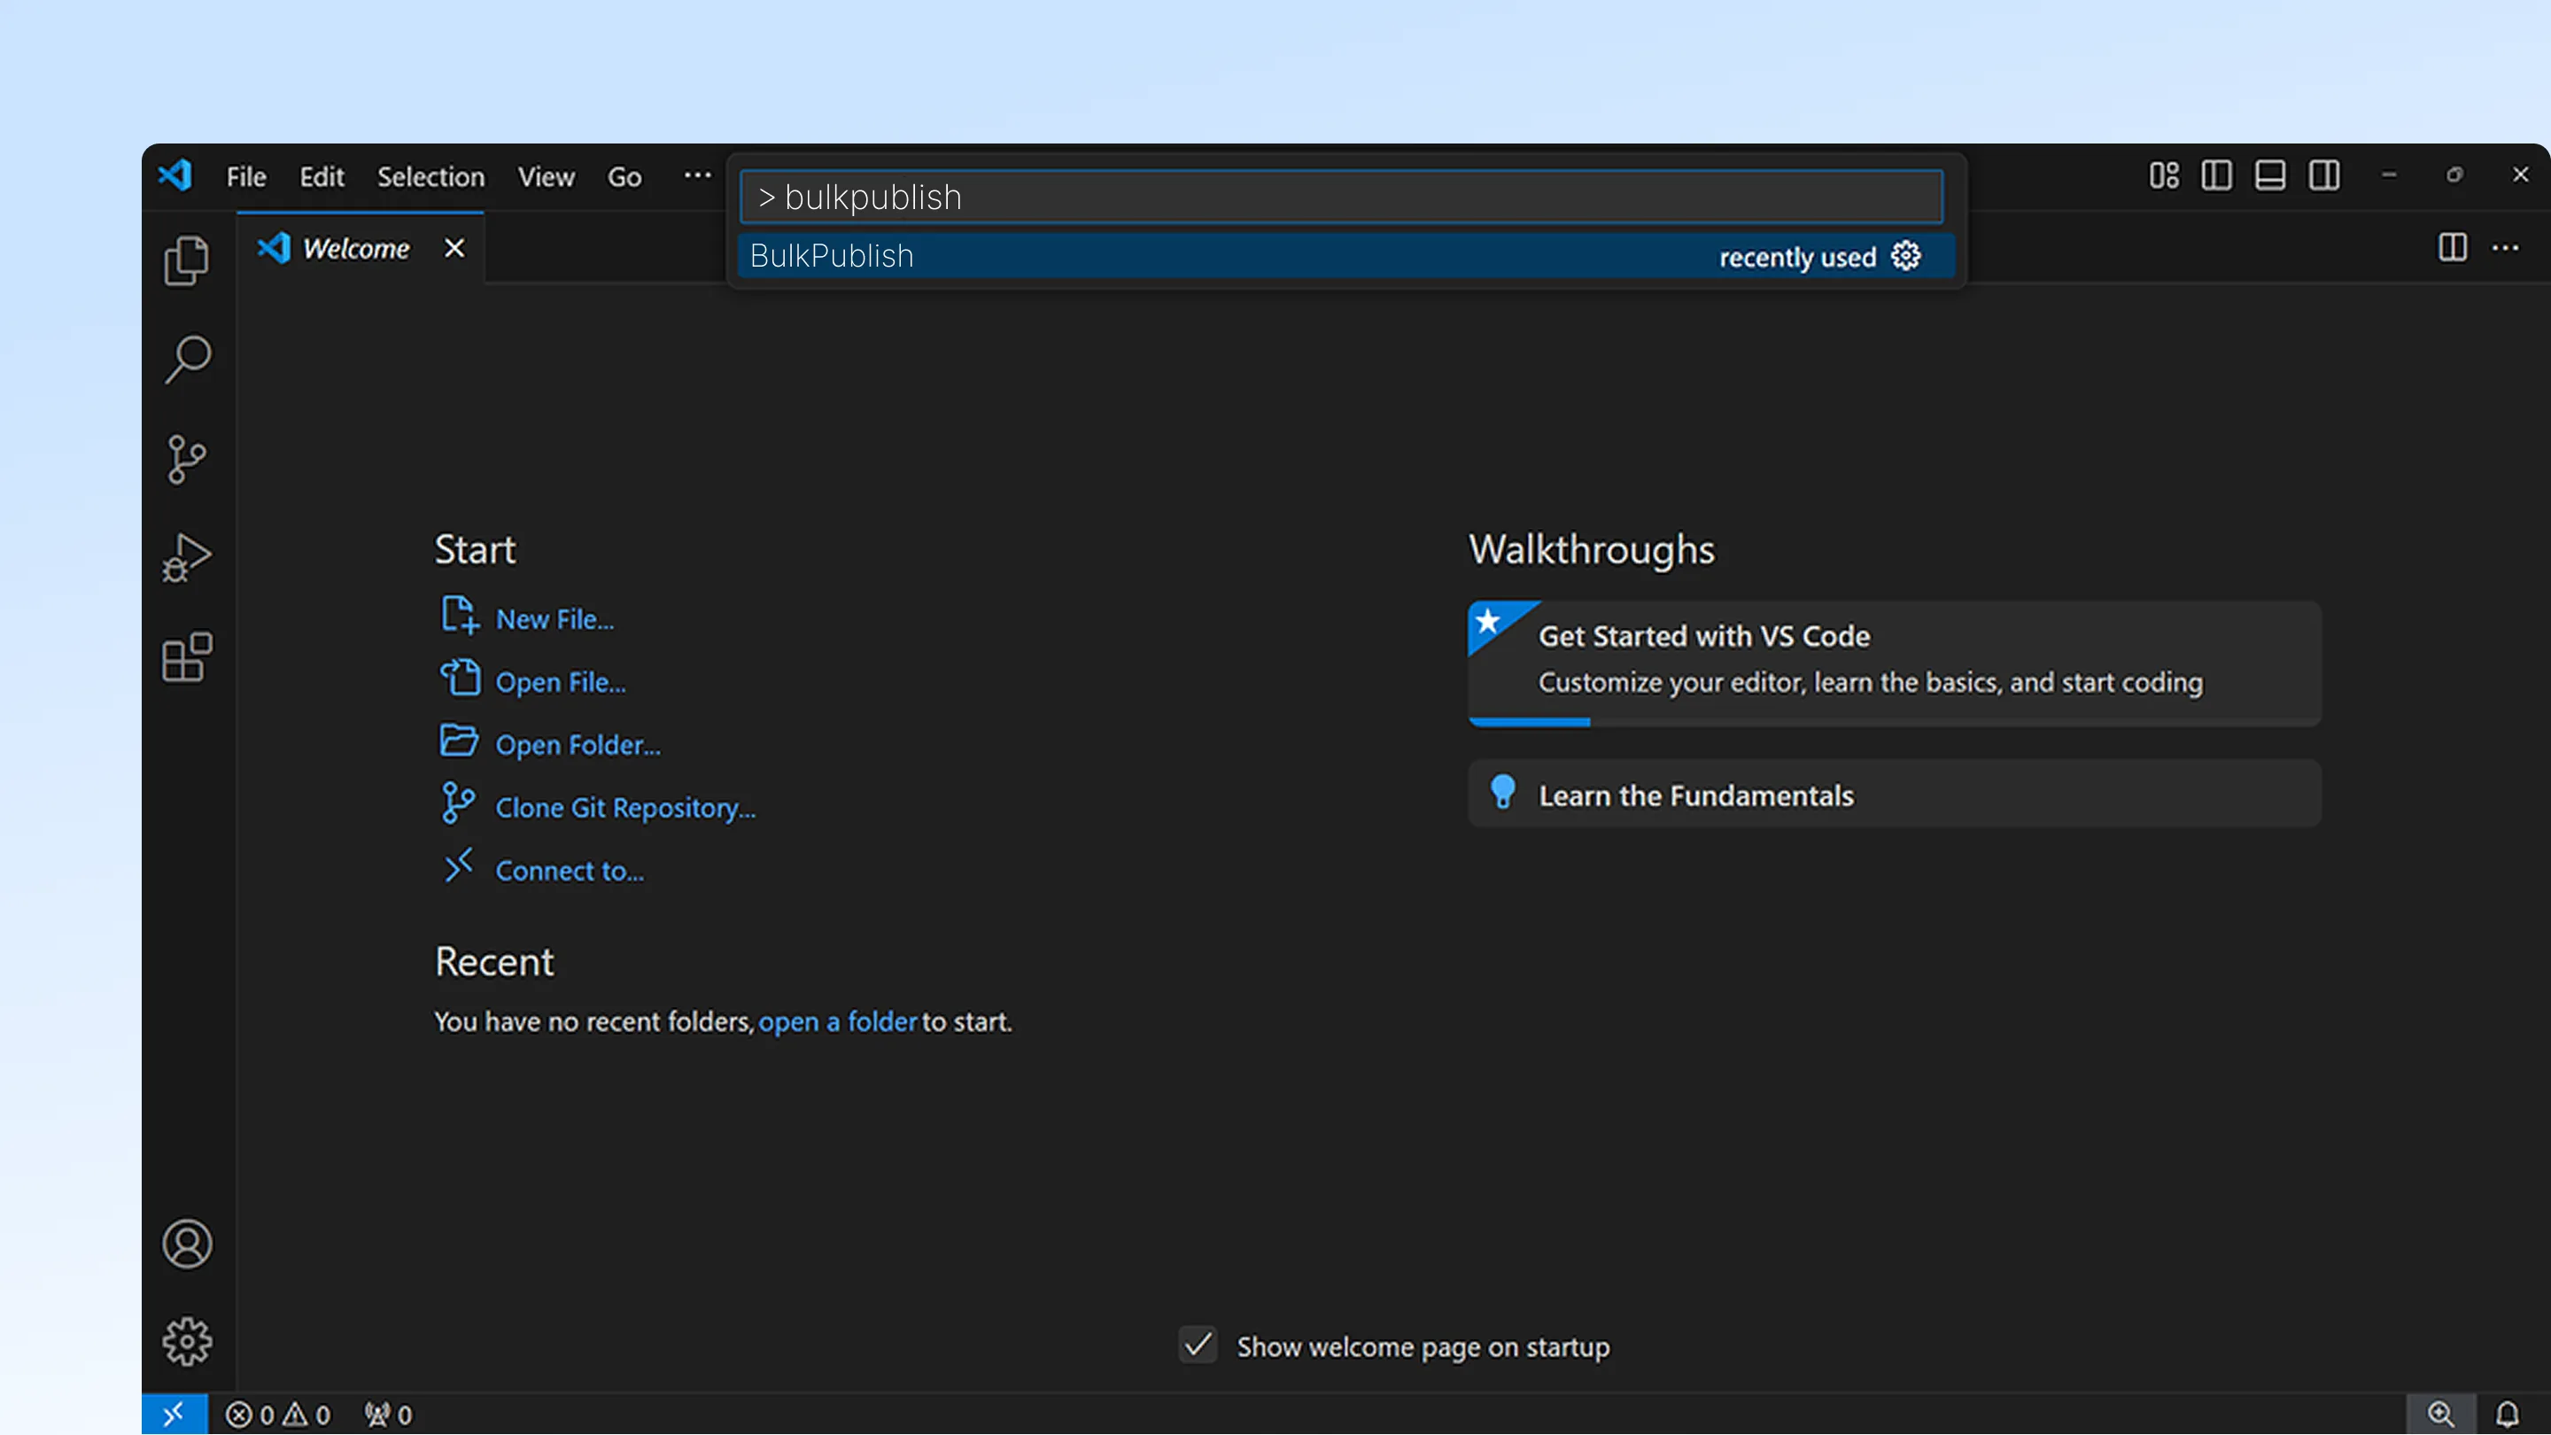The height and width of the screenshot is (1435, 2551).
Task: Open the View menu
Action: (x=546, y=176)
